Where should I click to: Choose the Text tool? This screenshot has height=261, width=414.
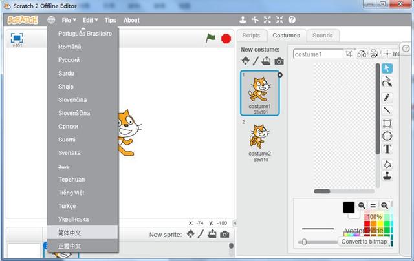coord(387,149)
